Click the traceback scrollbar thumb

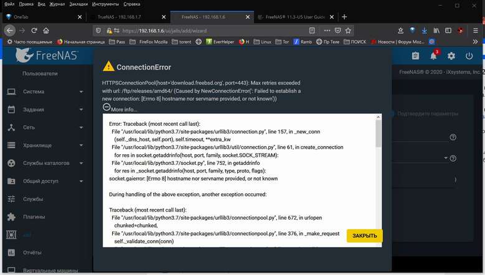[x=378, y=134]
